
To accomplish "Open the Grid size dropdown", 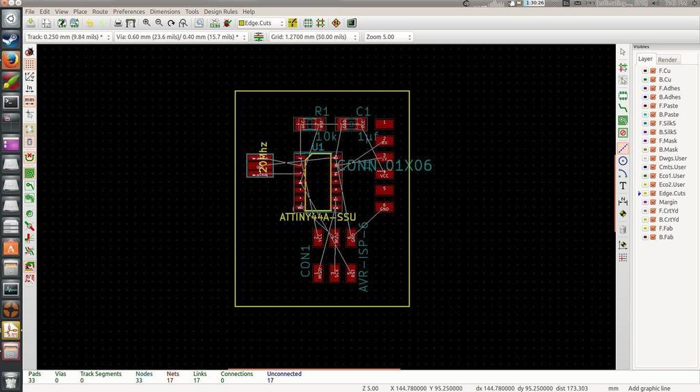I will 314,37.
